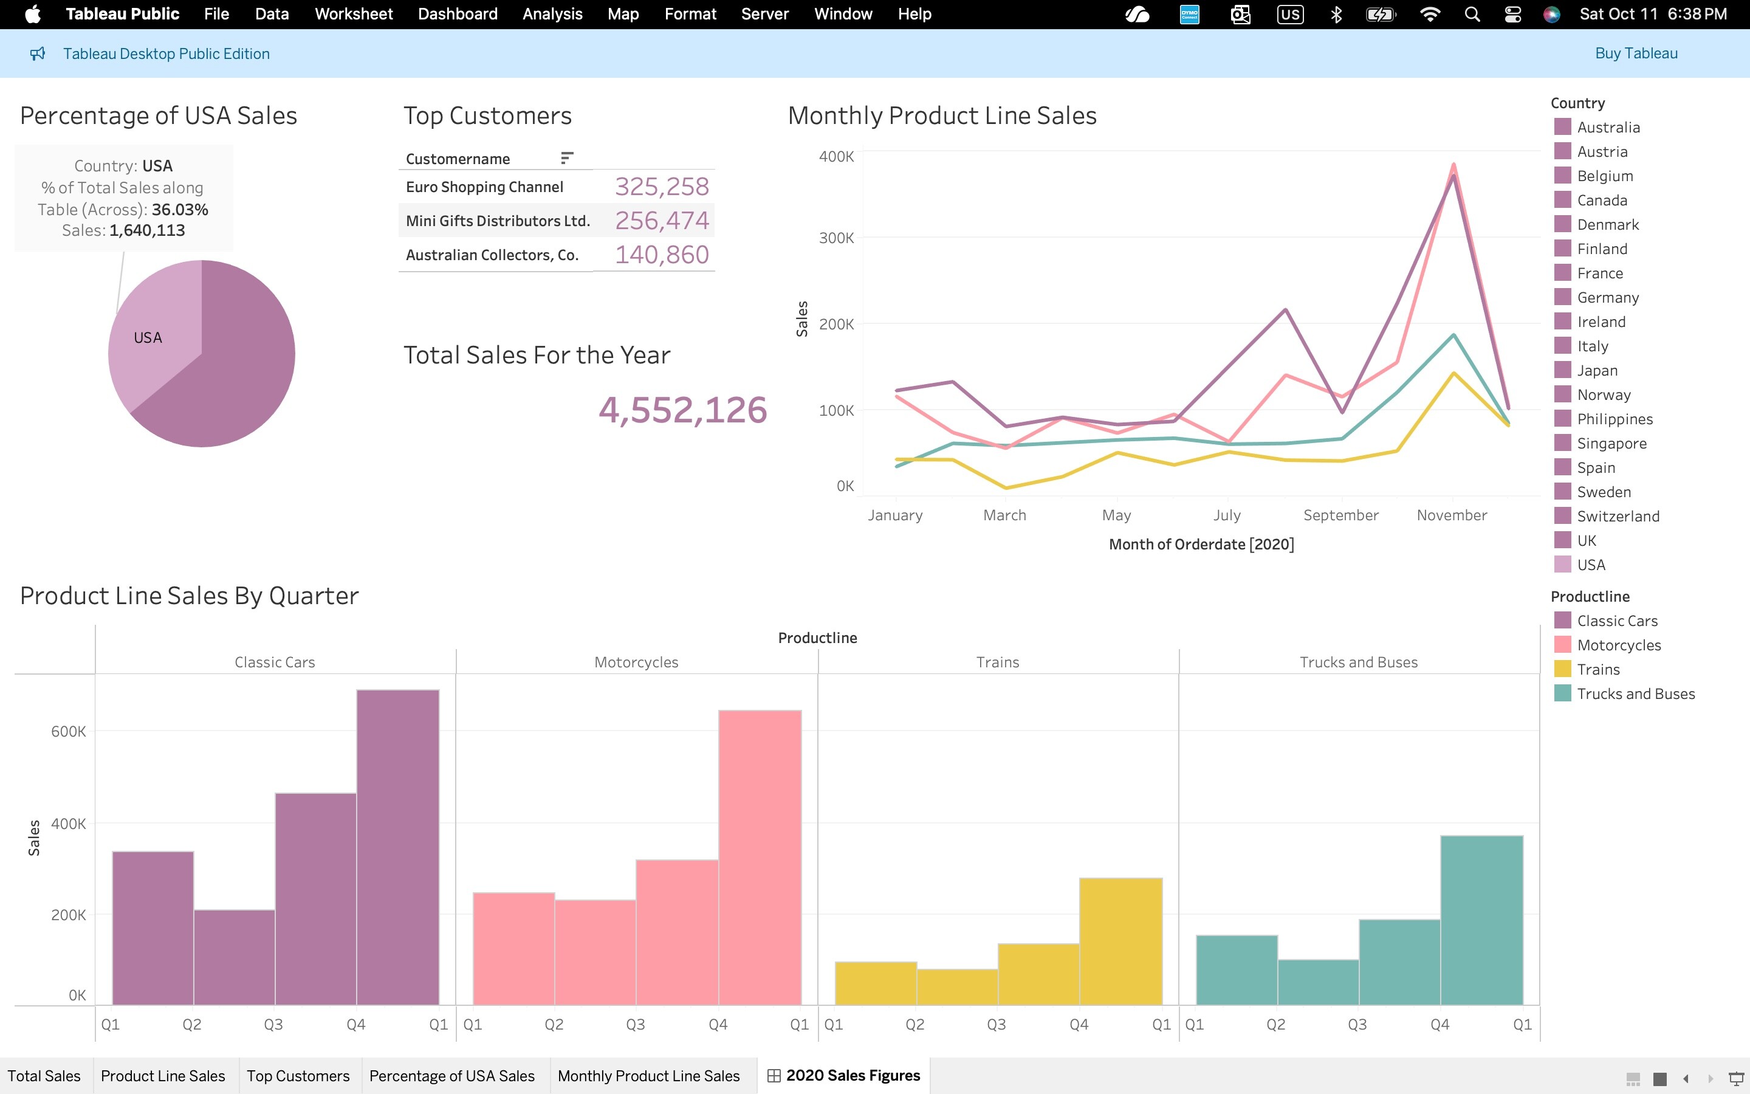
Task: Open macOS Control Center icon
Action: tap(1512, 14)
